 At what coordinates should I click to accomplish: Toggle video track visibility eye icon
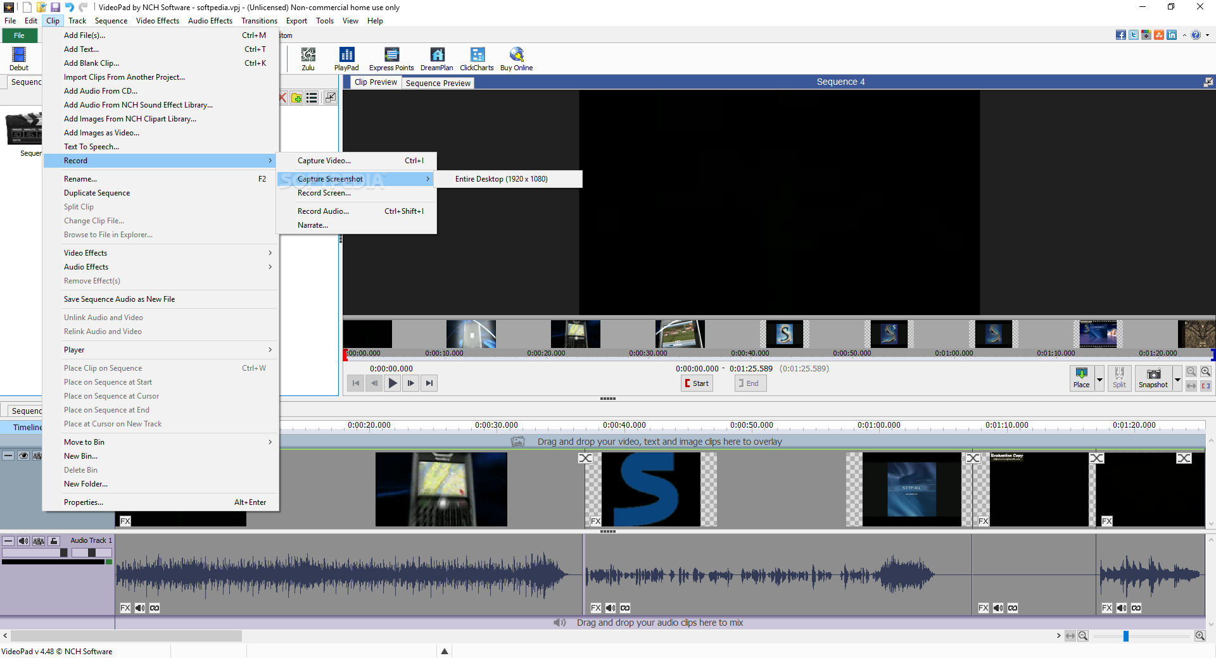[x=23, y=456]
